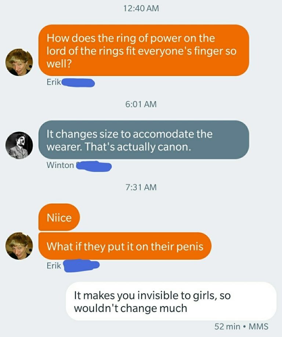
Task: Select white 'It makes you invisible' reply bubble
Action: [171, 301]
